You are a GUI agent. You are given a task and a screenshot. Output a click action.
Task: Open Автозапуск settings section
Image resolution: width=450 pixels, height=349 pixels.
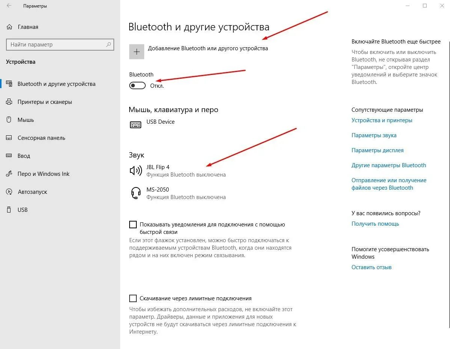click(x=32, y=192)
